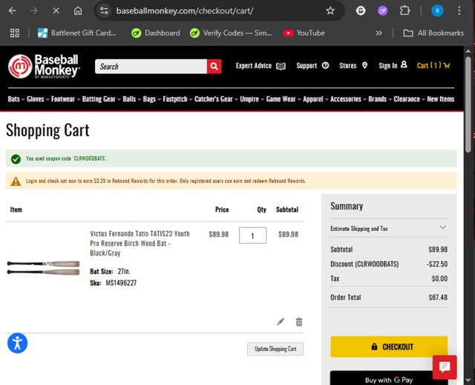Viewport: 475px width, 385px height.
Task: Open the Verify Codes bookmark
Action: coord(231,33)
